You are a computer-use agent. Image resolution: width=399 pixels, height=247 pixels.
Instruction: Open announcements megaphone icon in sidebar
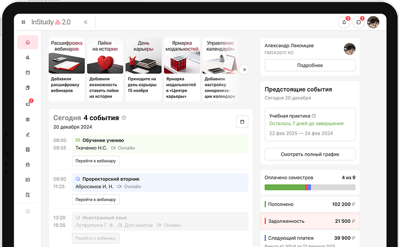[28, 104]
